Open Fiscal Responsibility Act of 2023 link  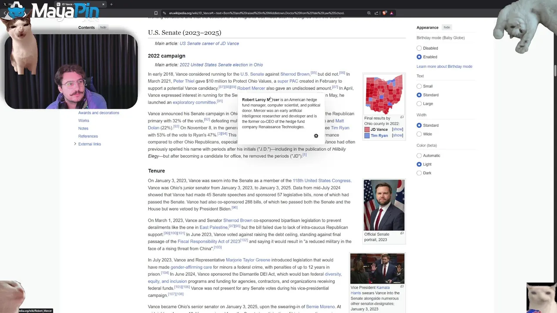coord(209,242)
